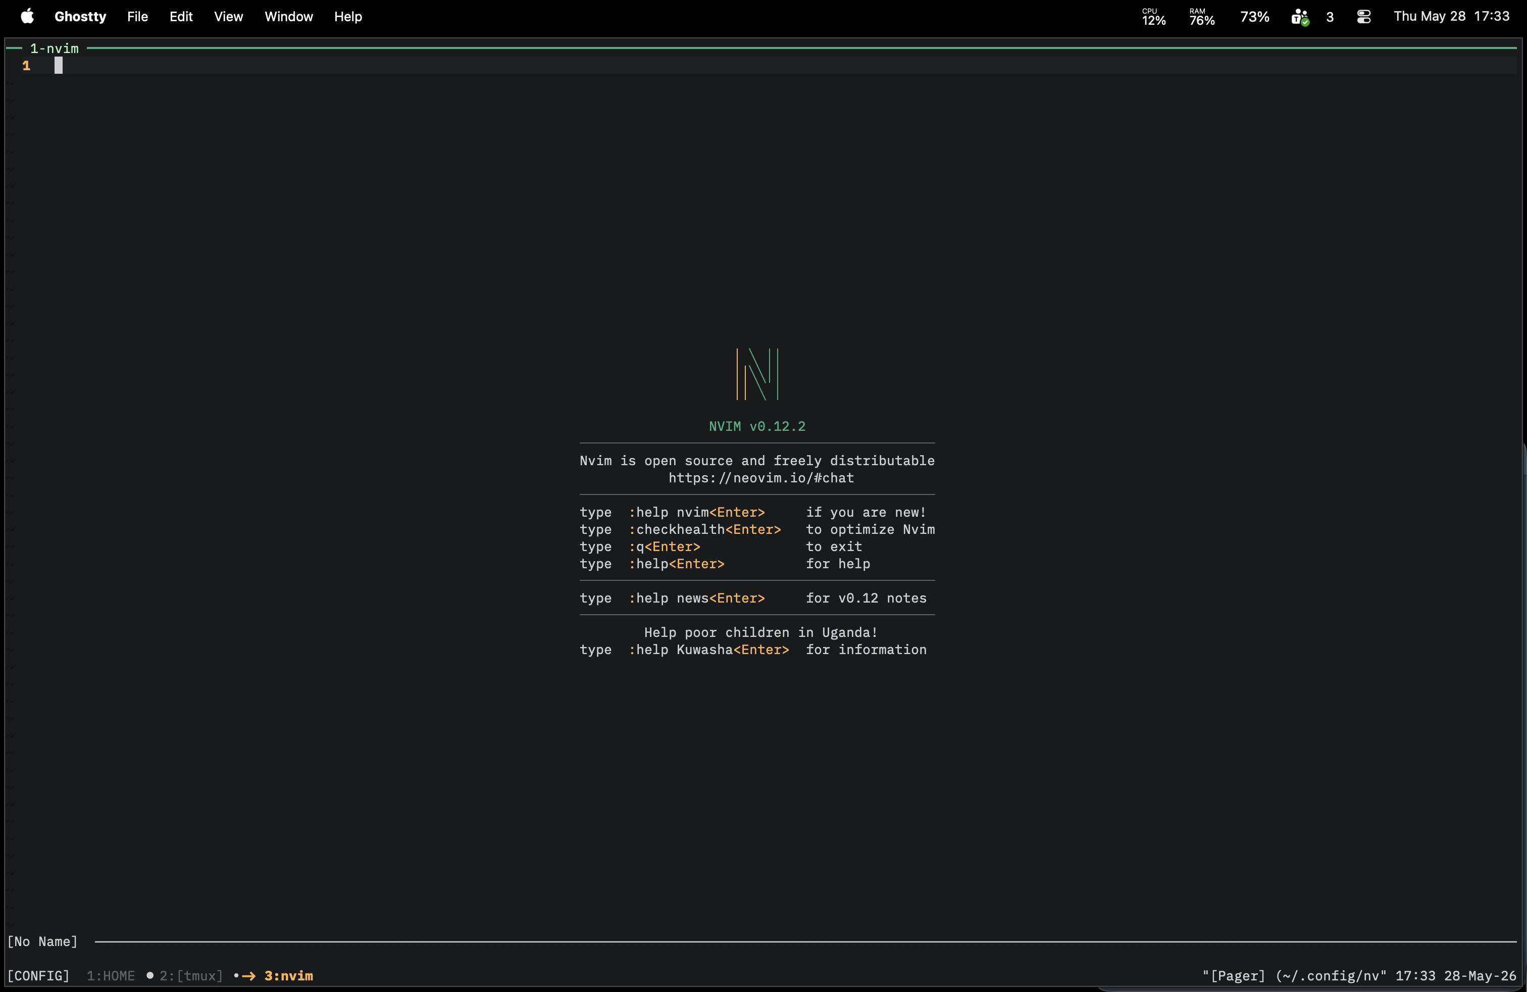Click the :help nvim<Enter> command text
1527x992 pixels.
click(697, 513)
